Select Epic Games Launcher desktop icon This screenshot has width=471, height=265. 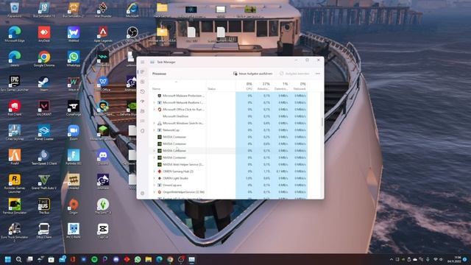tap(15, 83)
